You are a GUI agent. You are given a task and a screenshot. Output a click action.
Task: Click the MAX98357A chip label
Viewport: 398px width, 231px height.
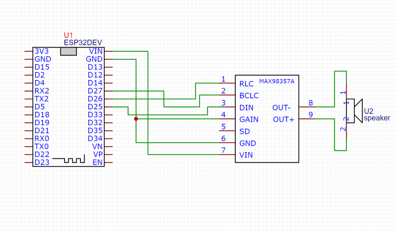277,81
